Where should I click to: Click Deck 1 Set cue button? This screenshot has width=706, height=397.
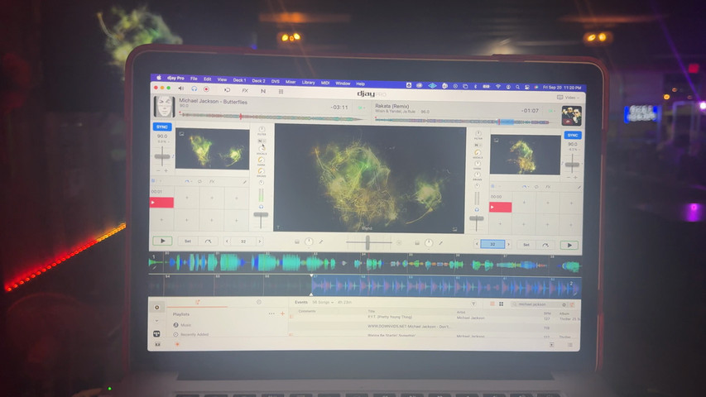(188, 242)
